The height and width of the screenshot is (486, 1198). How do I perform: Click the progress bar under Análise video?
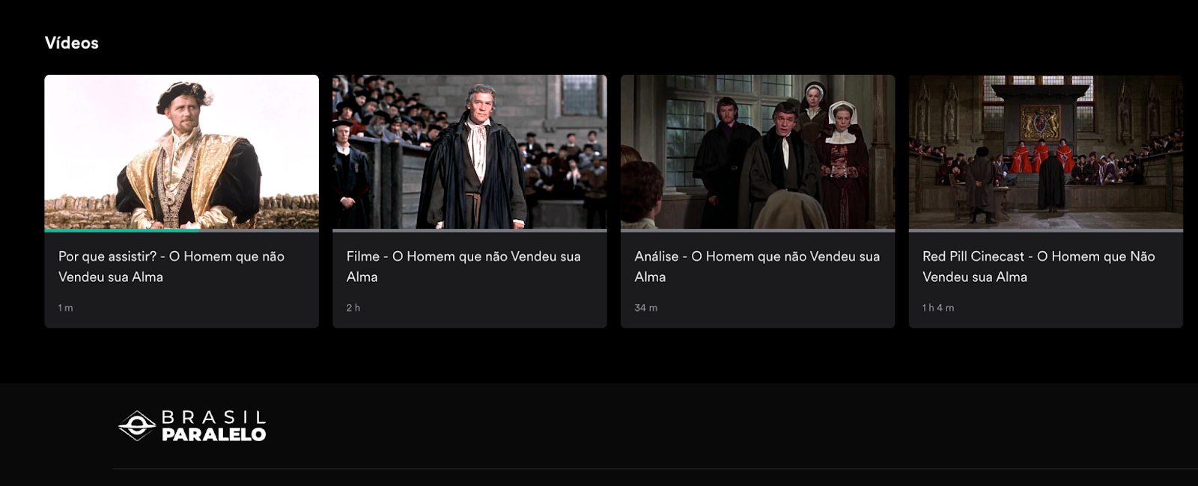coord(758,230)
